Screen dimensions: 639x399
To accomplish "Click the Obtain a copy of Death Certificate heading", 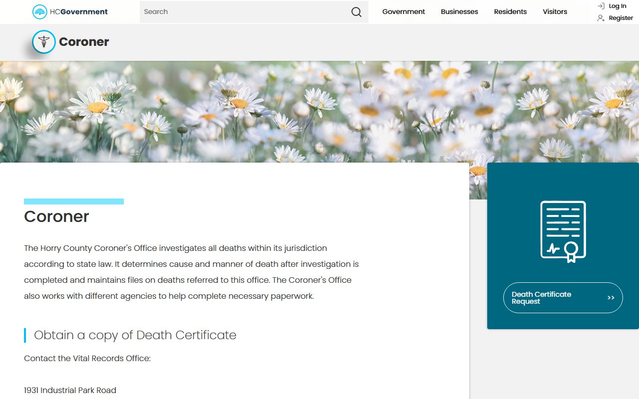I will (135, 335).
